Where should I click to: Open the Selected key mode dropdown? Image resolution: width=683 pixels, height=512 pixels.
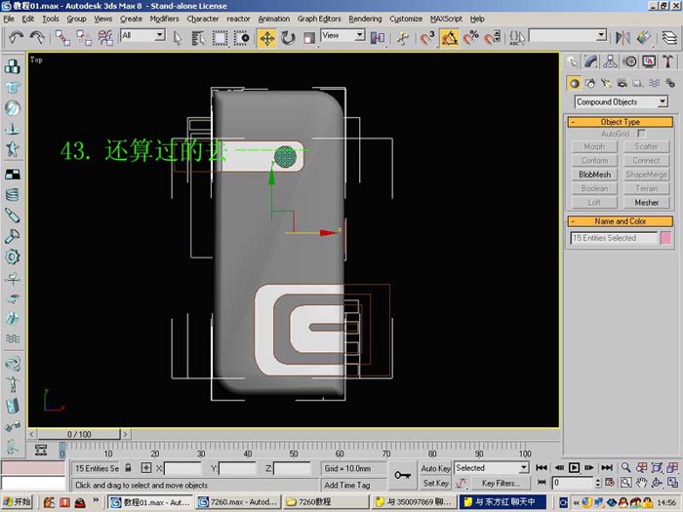click(x=492, y=468)
